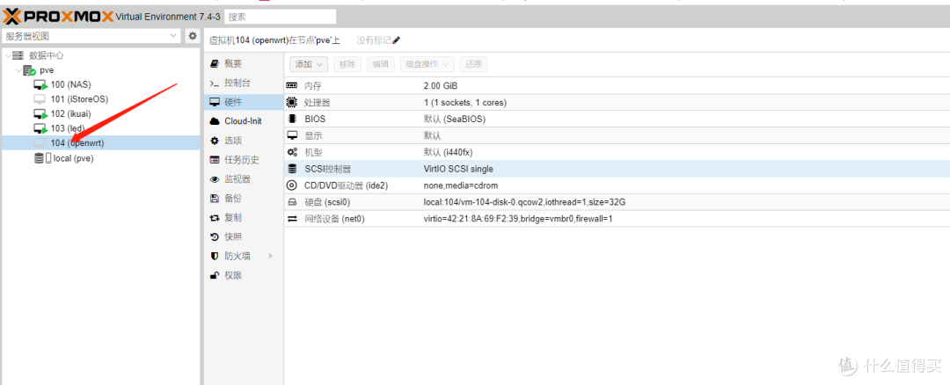The image size is (950, 385).
Task: Open the 添加 add dropdown
Action: click(309, 64)
